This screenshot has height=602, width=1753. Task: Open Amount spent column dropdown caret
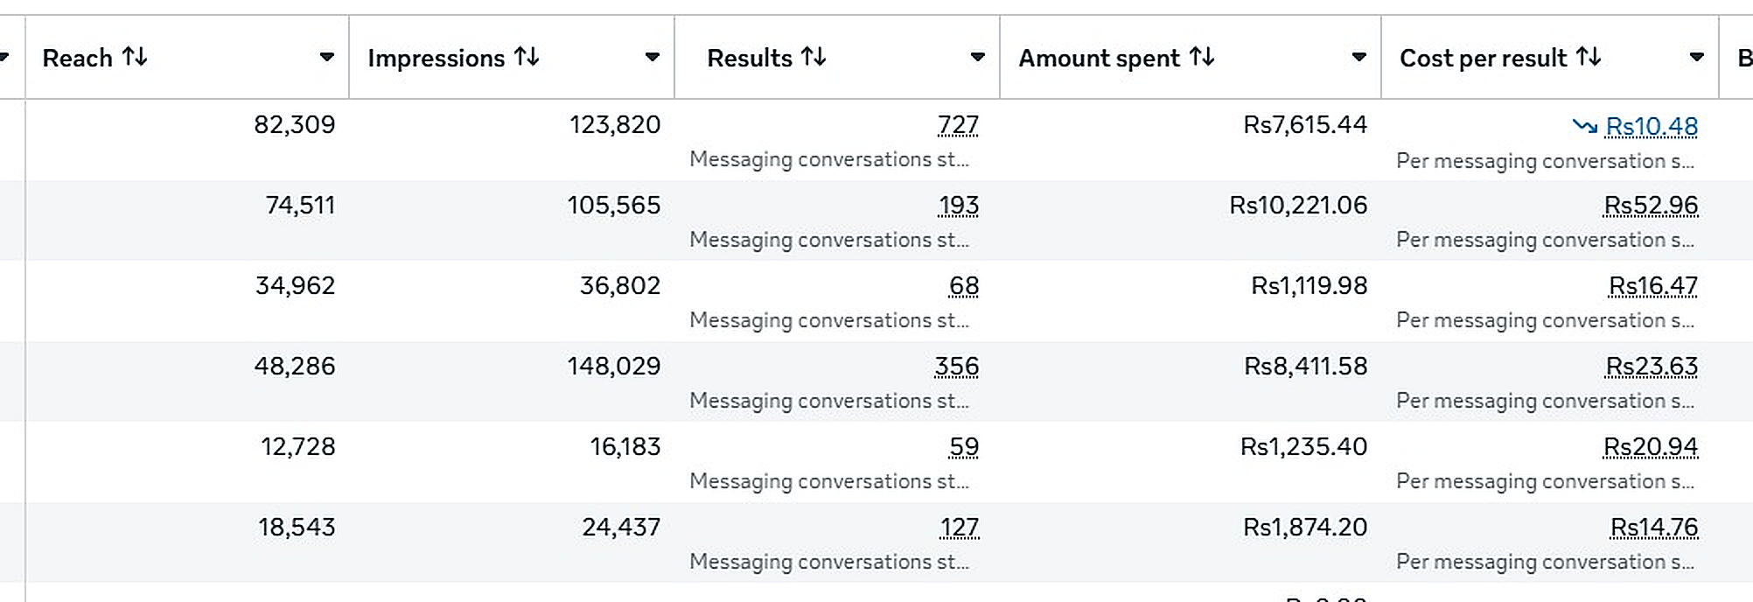click(x=1358, y=57)
